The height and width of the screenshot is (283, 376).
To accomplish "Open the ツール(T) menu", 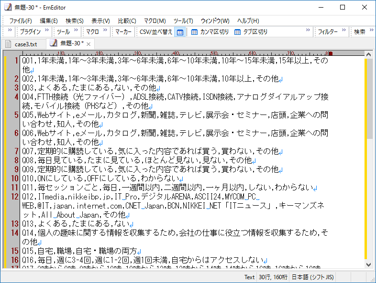I will [183, 21].
